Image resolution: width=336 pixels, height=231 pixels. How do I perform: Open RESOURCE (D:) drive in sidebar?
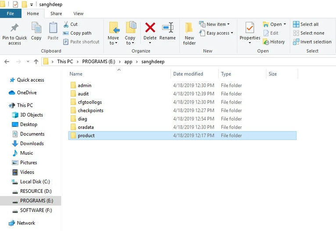point(32,191)
